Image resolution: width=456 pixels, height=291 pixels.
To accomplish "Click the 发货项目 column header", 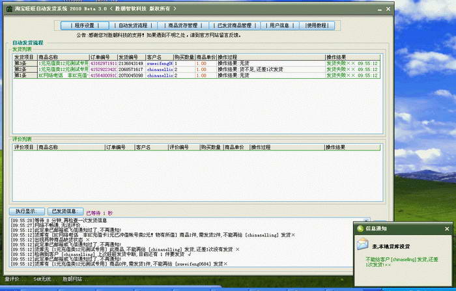I will coord(25,57).
